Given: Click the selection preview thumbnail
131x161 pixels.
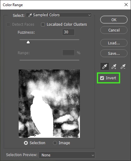Looking at the screenshot, I should (49, 103).
